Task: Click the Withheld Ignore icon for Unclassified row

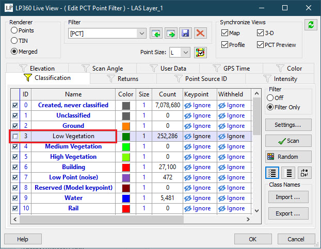Action: point(222,116)
